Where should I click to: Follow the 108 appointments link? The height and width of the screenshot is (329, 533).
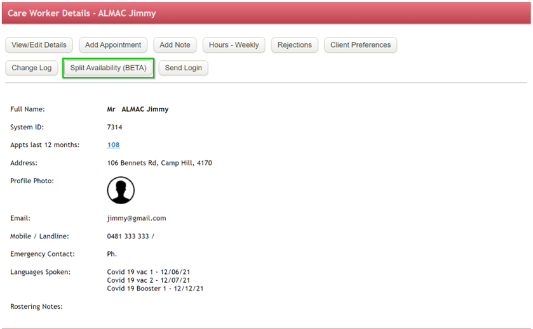click(113, 145)
